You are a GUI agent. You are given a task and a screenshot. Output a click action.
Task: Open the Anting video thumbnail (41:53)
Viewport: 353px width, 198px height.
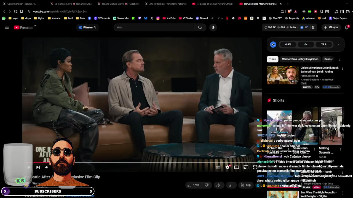click(x=283, y=75)
